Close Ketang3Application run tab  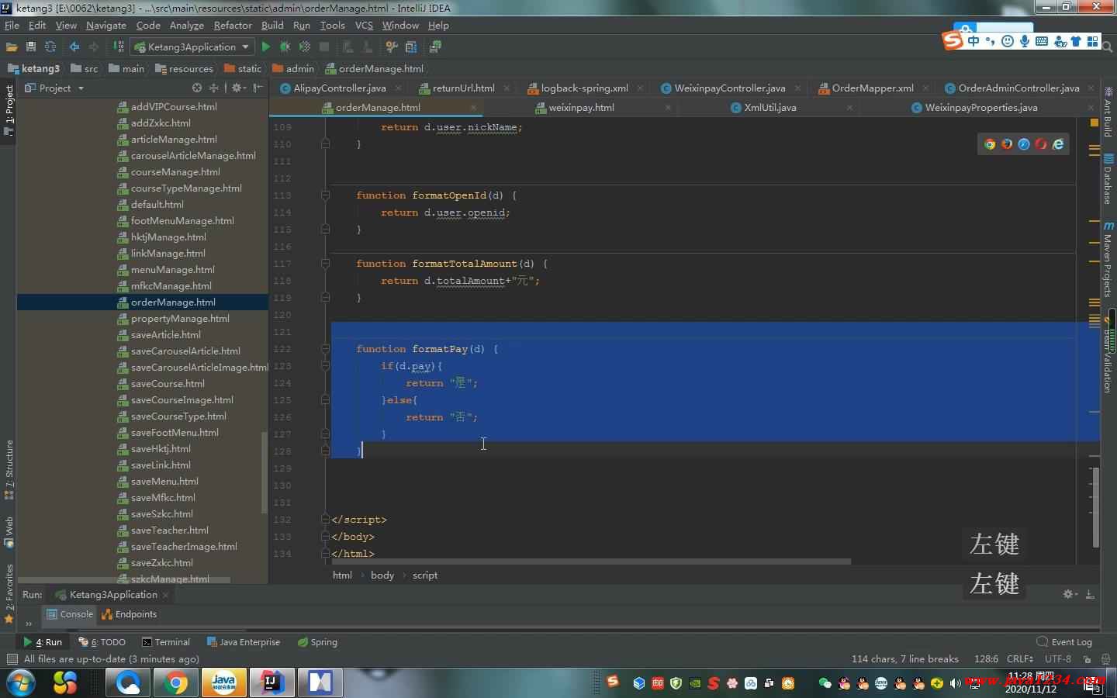pos(166,595)
